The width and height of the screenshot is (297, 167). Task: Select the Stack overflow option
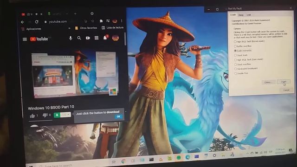243,64
